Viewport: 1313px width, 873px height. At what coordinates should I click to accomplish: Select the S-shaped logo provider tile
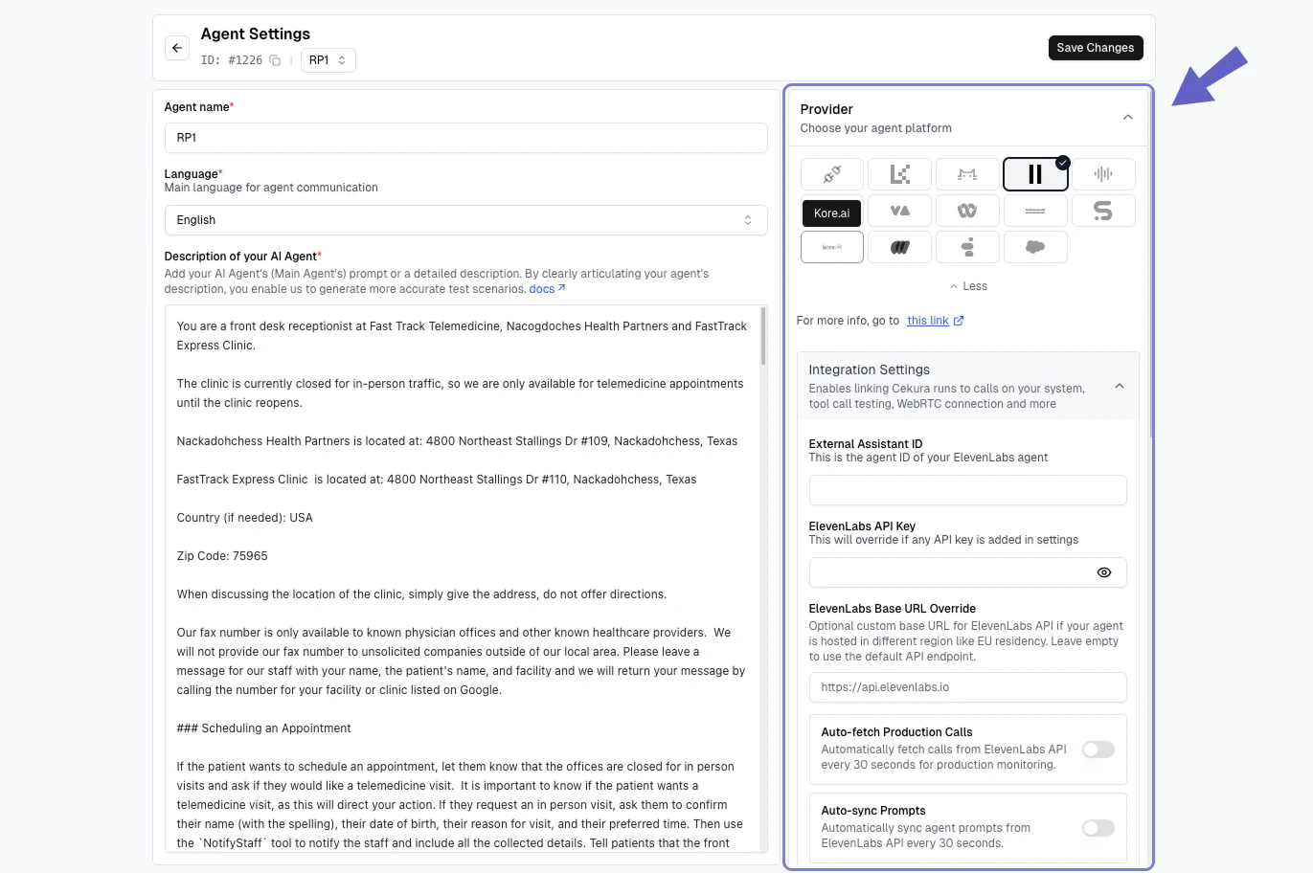pos(1103,211)
